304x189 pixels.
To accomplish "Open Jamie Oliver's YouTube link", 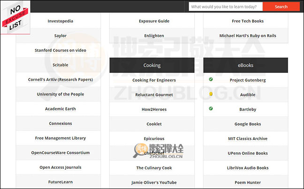I will pyautogui.click(x=154, y=182).
